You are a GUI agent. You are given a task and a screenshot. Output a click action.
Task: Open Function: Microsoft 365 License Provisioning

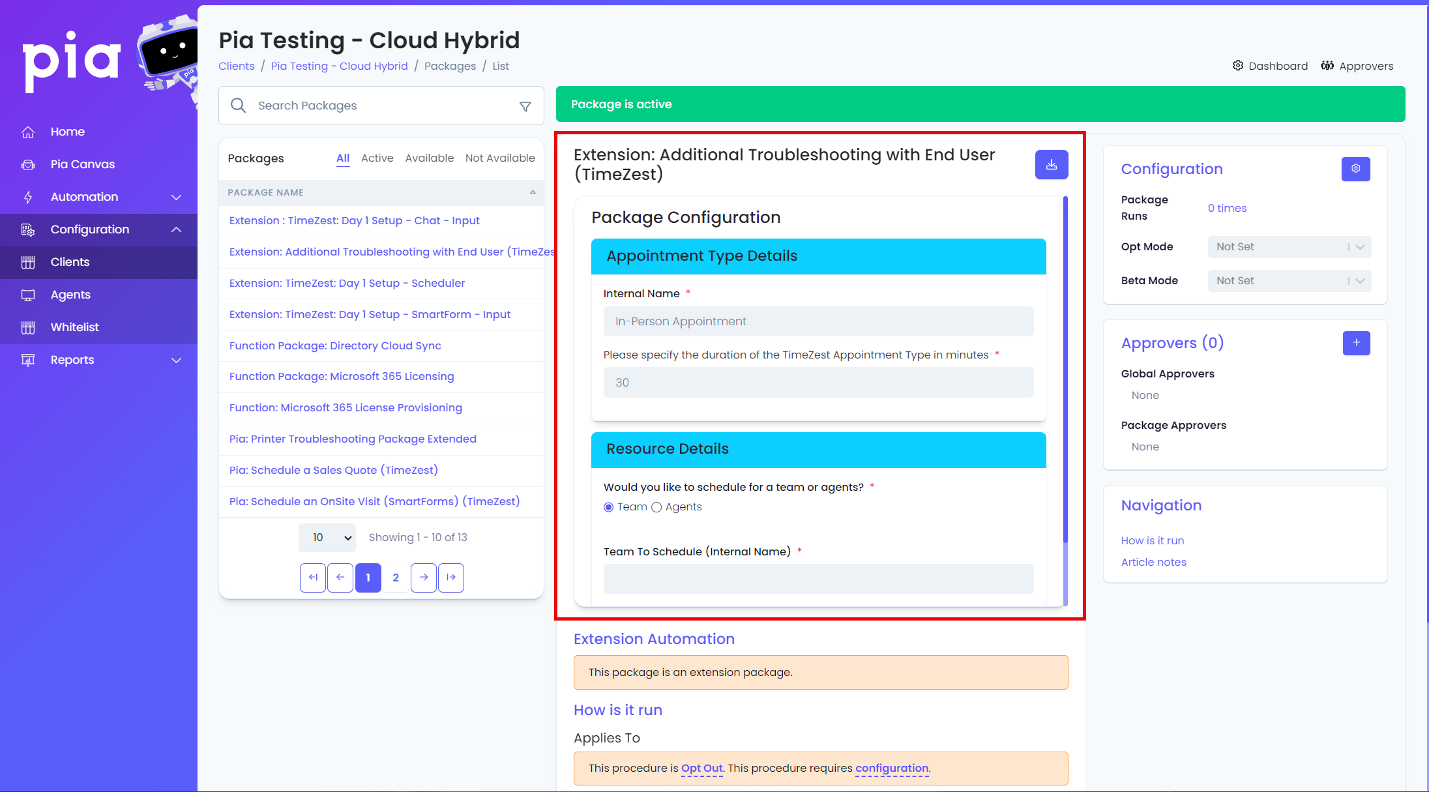[x=346, y=407]
